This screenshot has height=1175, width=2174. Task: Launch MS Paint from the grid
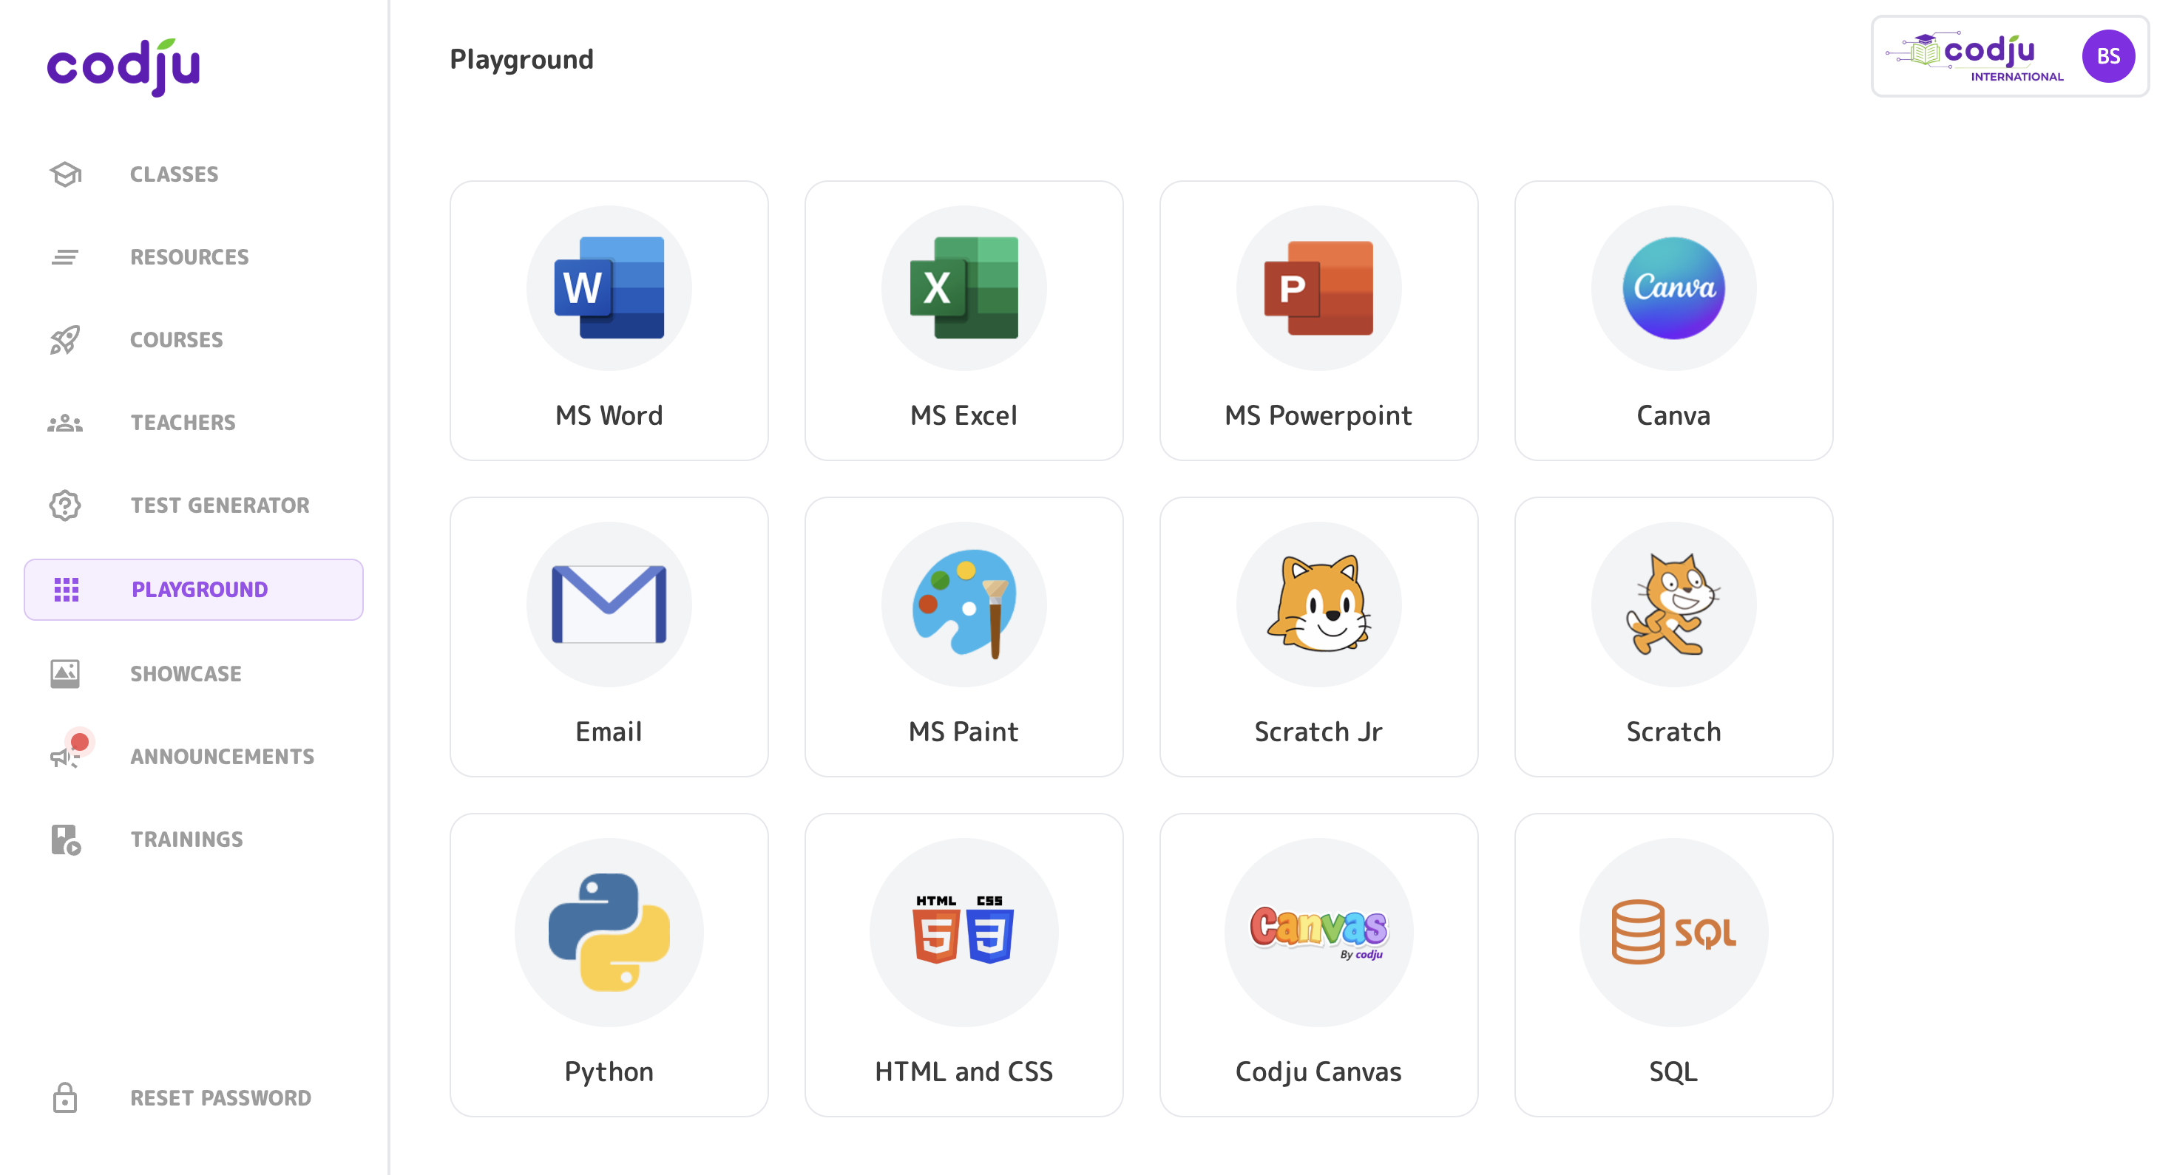964,638
